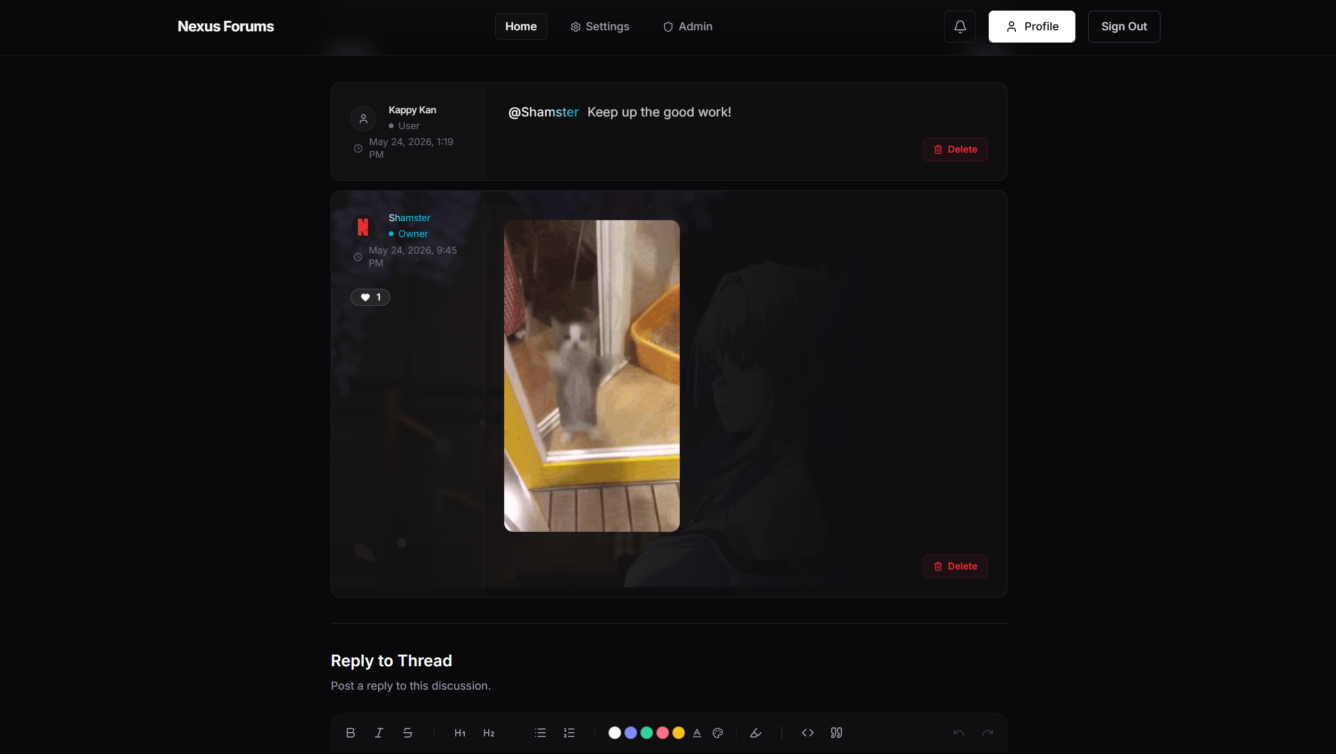Insert numbered list in editor
Image resolution: width=1336 pixels, height=754 pixels.
coord(569,733)
